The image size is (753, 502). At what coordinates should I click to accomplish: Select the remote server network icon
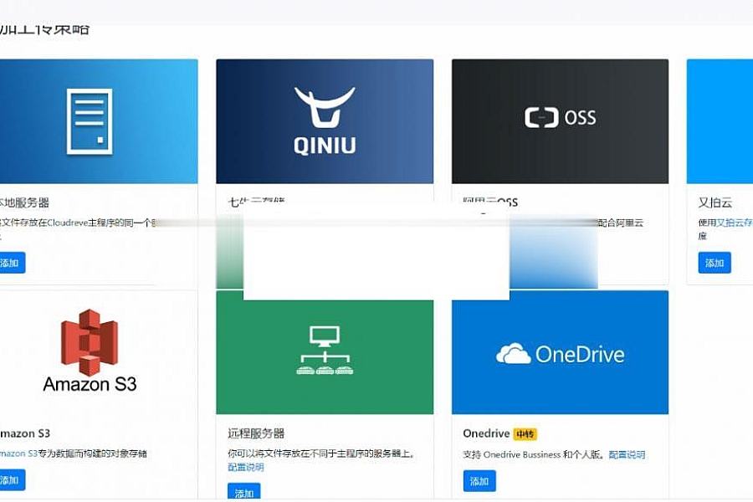pyautogui.click(x=325, y=351)
